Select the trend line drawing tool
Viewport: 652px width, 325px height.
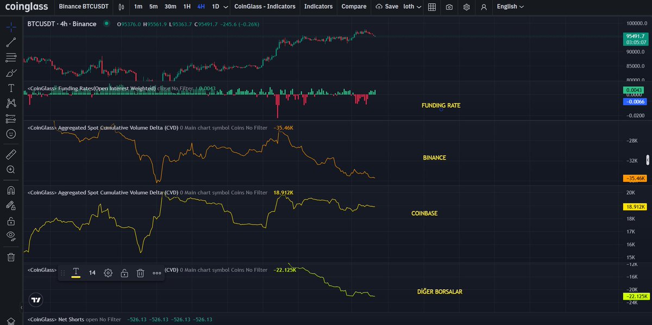pos(11,41)
